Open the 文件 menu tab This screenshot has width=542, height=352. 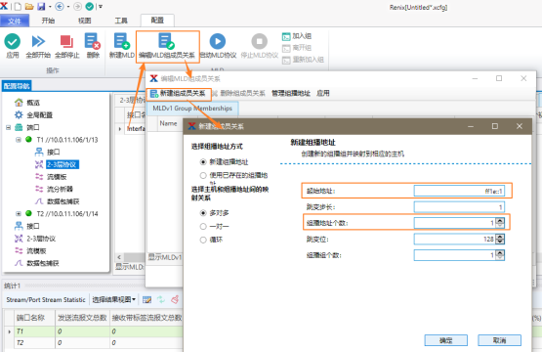pos(15,21)
